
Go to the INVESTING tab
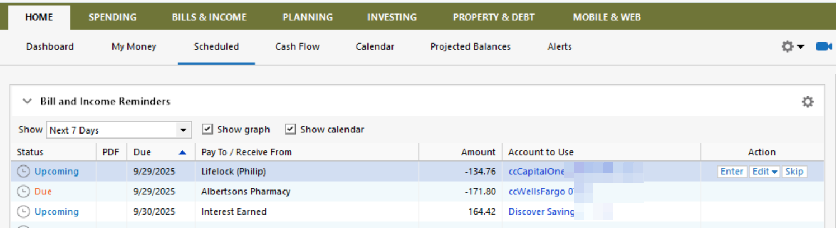(392, 17)
